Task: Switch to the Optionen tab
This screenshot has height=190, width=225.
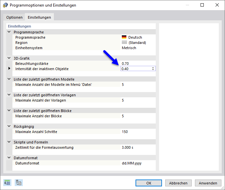Action: [14, 17]
